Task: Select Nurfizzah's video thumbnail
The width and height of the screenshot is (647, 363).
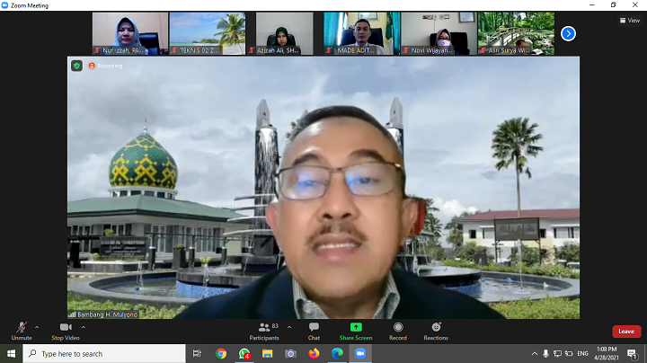Action: pyautogui.click(x=130, y=33)
